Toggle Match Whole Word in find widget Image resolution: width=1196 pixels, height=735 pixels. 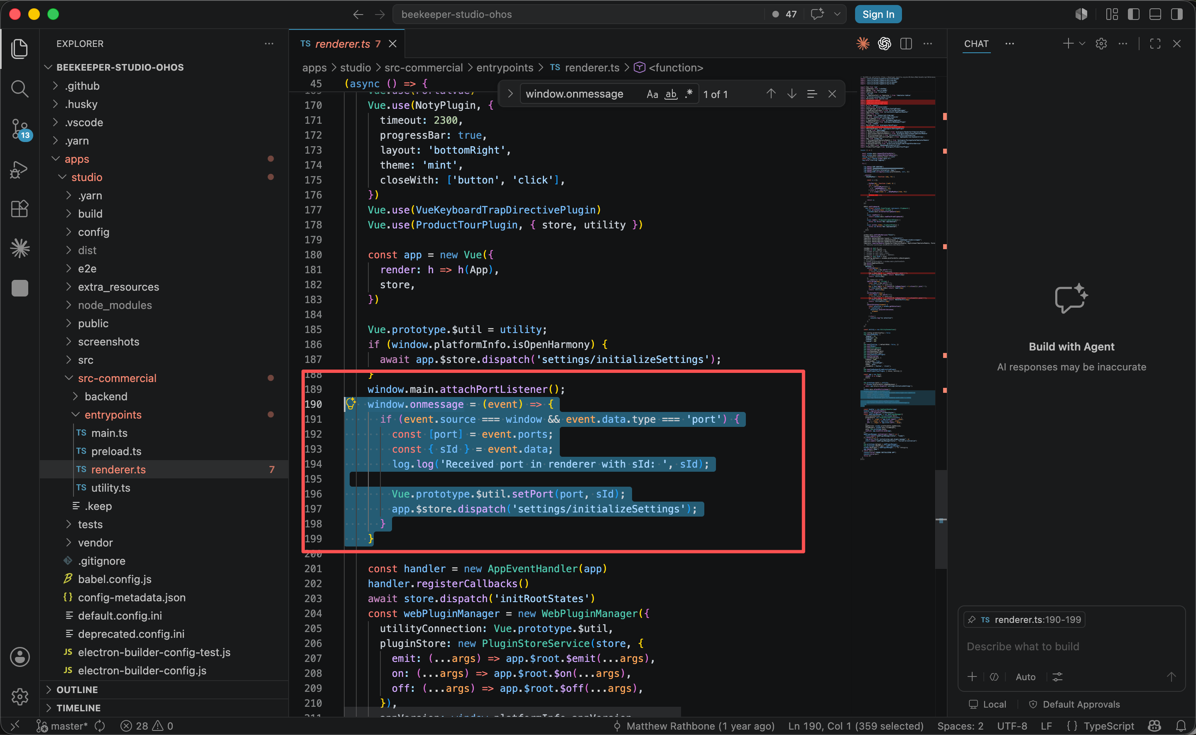671,94
